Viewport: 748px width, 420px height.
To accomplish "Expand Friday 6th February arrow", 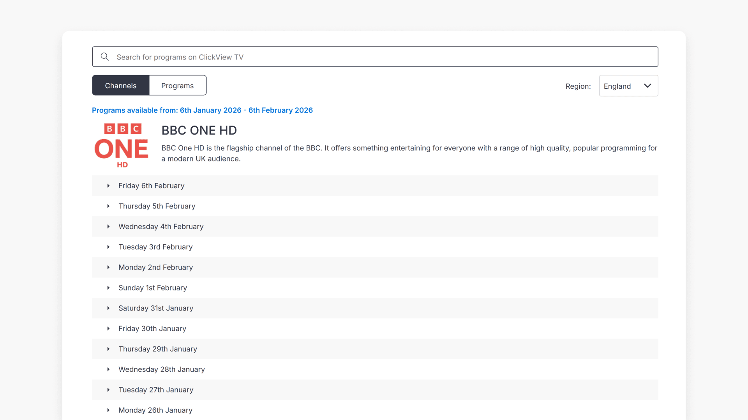I will (108, 186).
